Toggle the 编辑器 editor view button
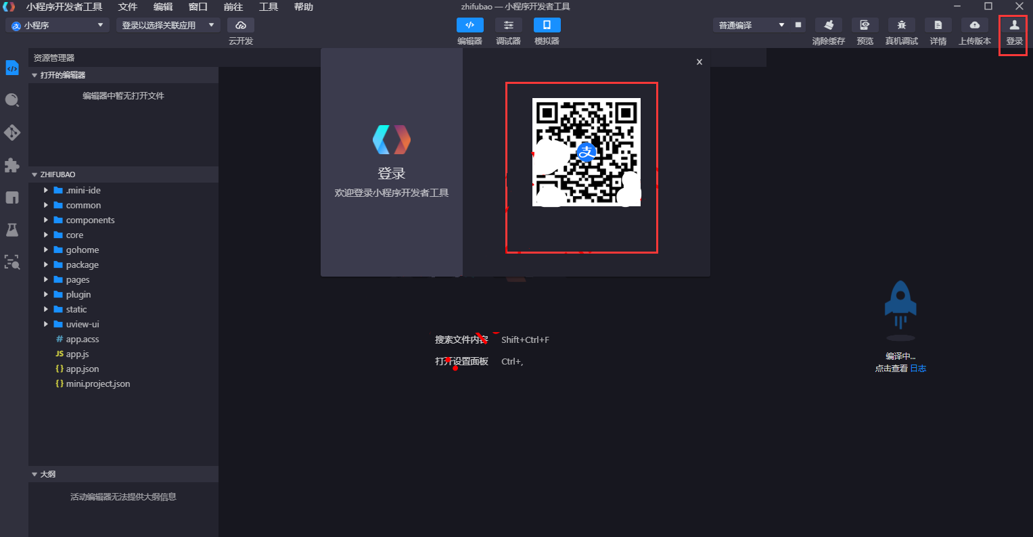Image resolution: width=1033 pixels, height=537 pixels. point(470,25)
